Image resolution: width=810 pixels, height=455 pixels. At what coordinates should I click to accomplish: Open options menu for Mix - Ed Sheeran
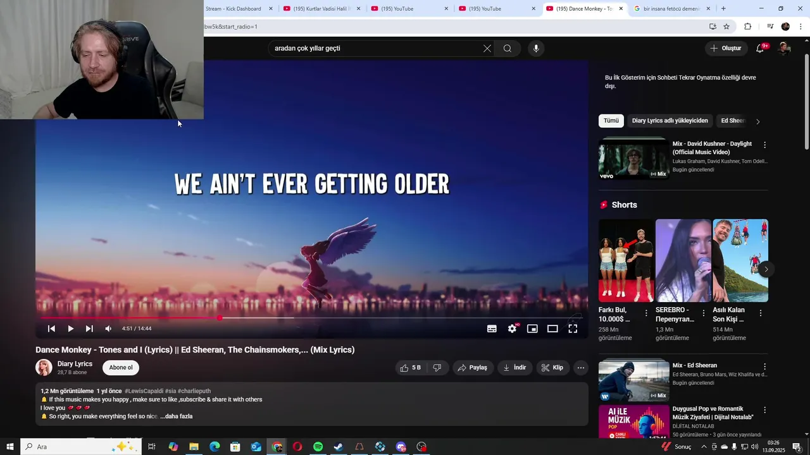coord(764,367)
